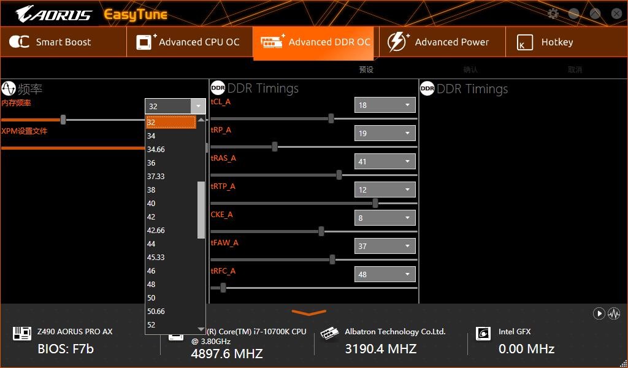
Task: Pick 45.33 in the frequency list
Action: pos(172,258)
